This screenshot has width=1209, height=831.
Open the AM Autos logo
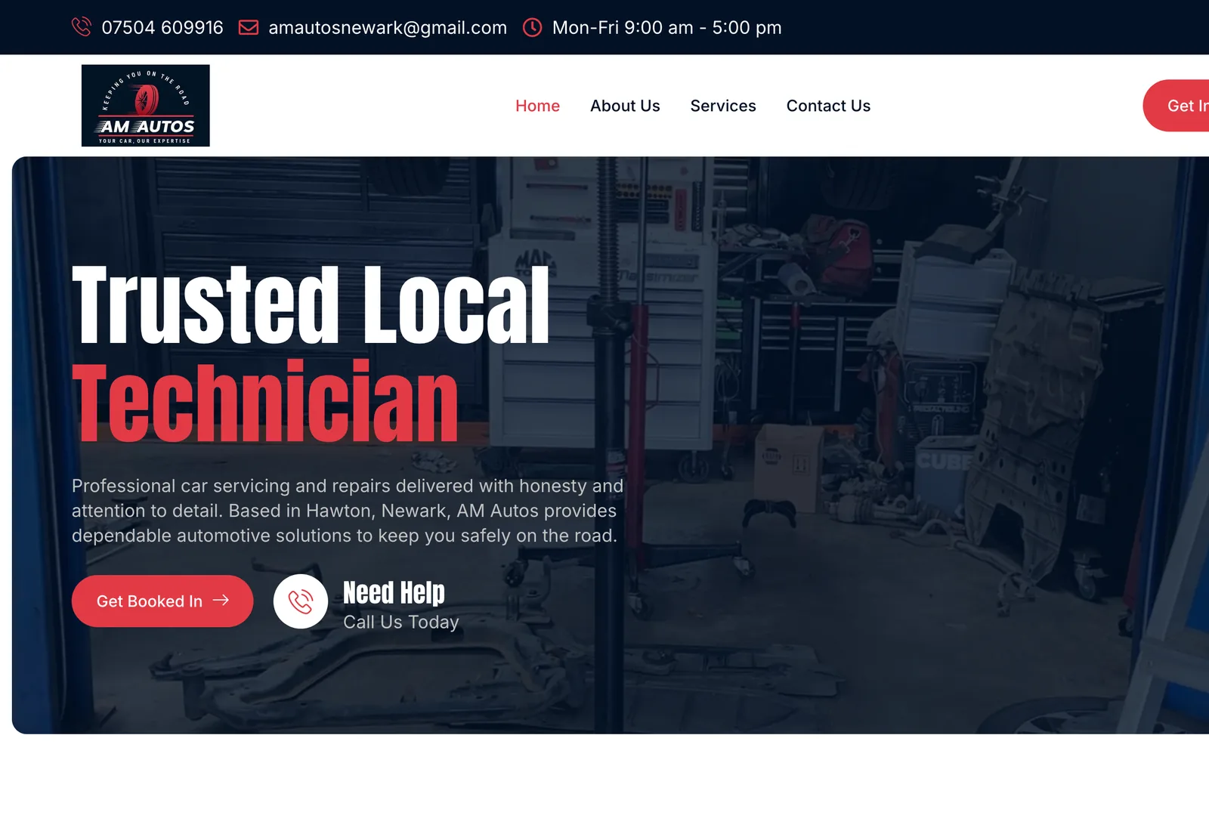click(146, 105)
